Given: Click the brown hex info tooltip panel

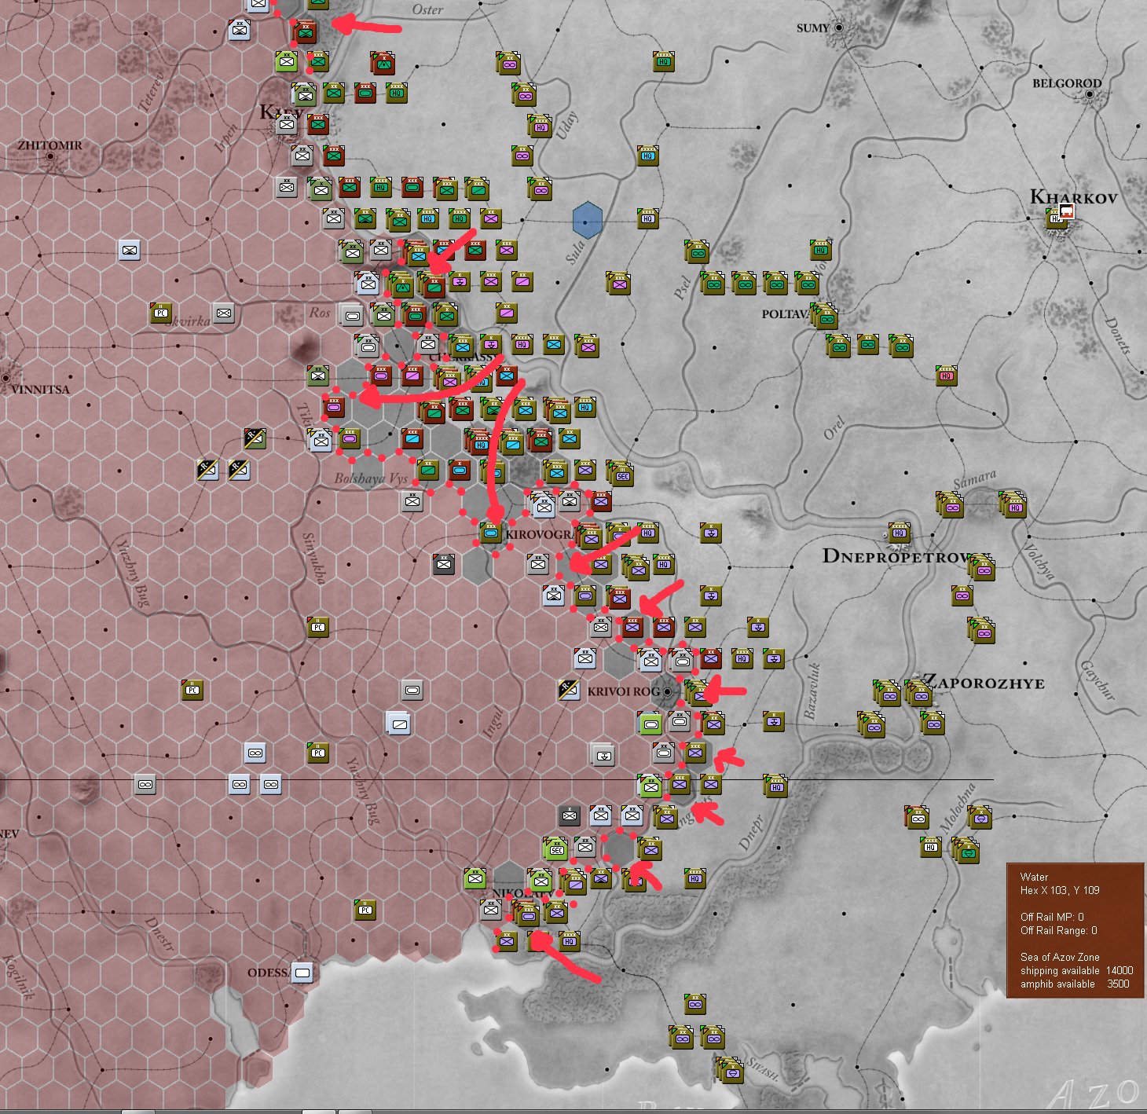Looking at the screenshot, I should point(1075,930).
